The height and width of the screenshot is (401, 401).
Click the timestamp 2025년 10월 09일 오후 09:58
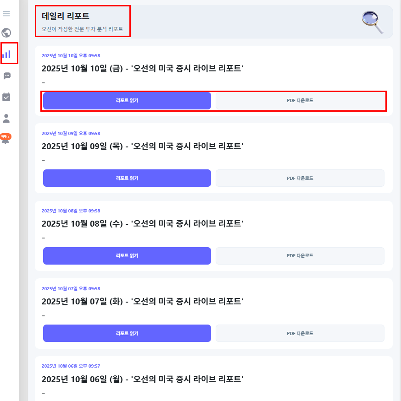[71, 133]
